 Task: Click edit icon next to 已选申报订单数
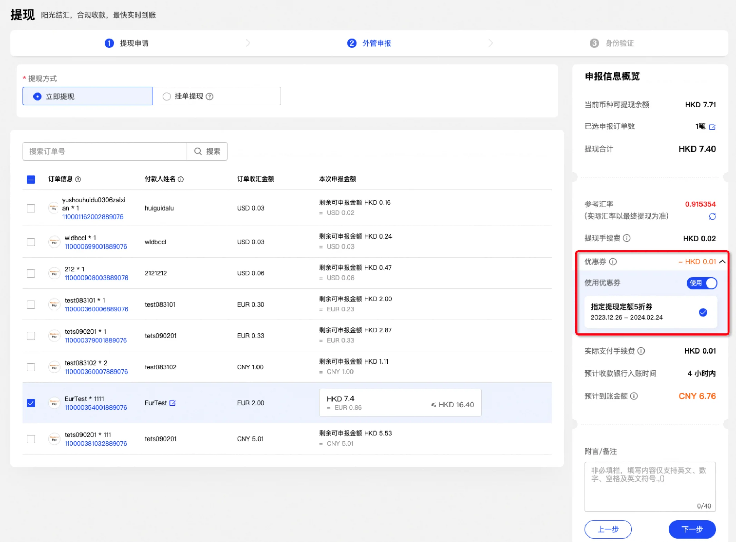tap(712, 127)
